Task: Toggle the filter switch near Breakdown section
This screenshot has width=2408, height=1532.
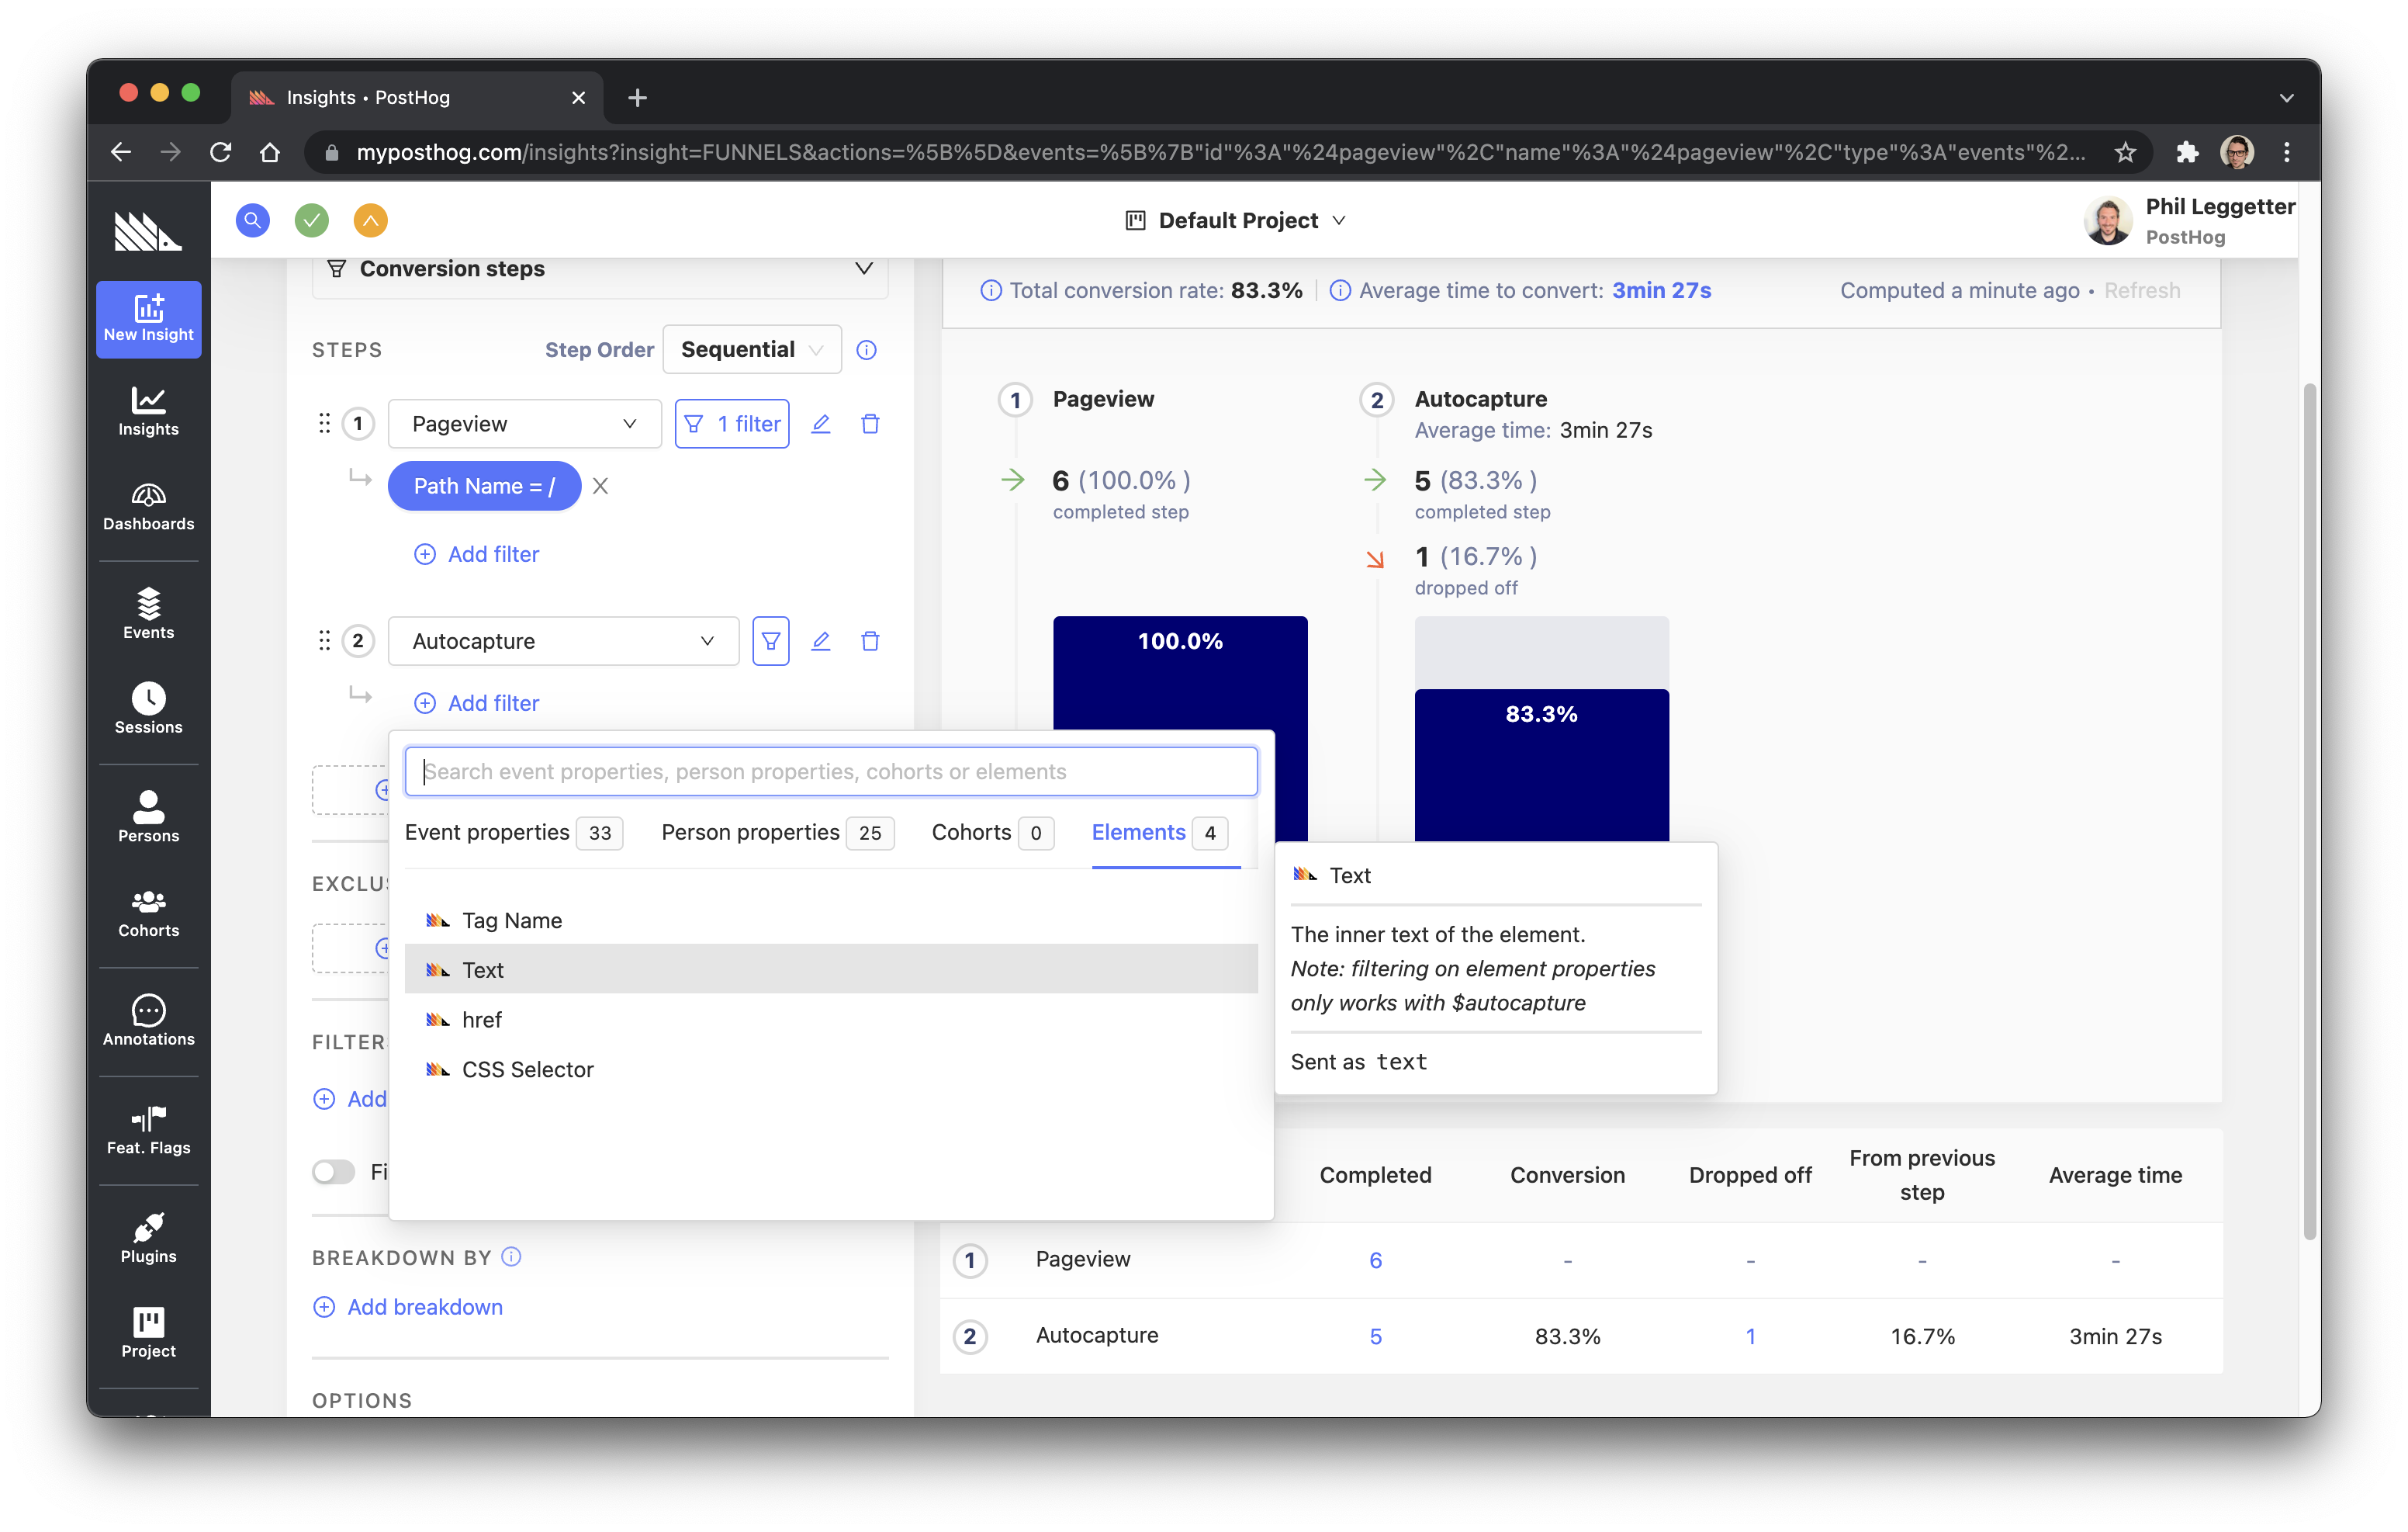Action: (x=334, y=1171)
